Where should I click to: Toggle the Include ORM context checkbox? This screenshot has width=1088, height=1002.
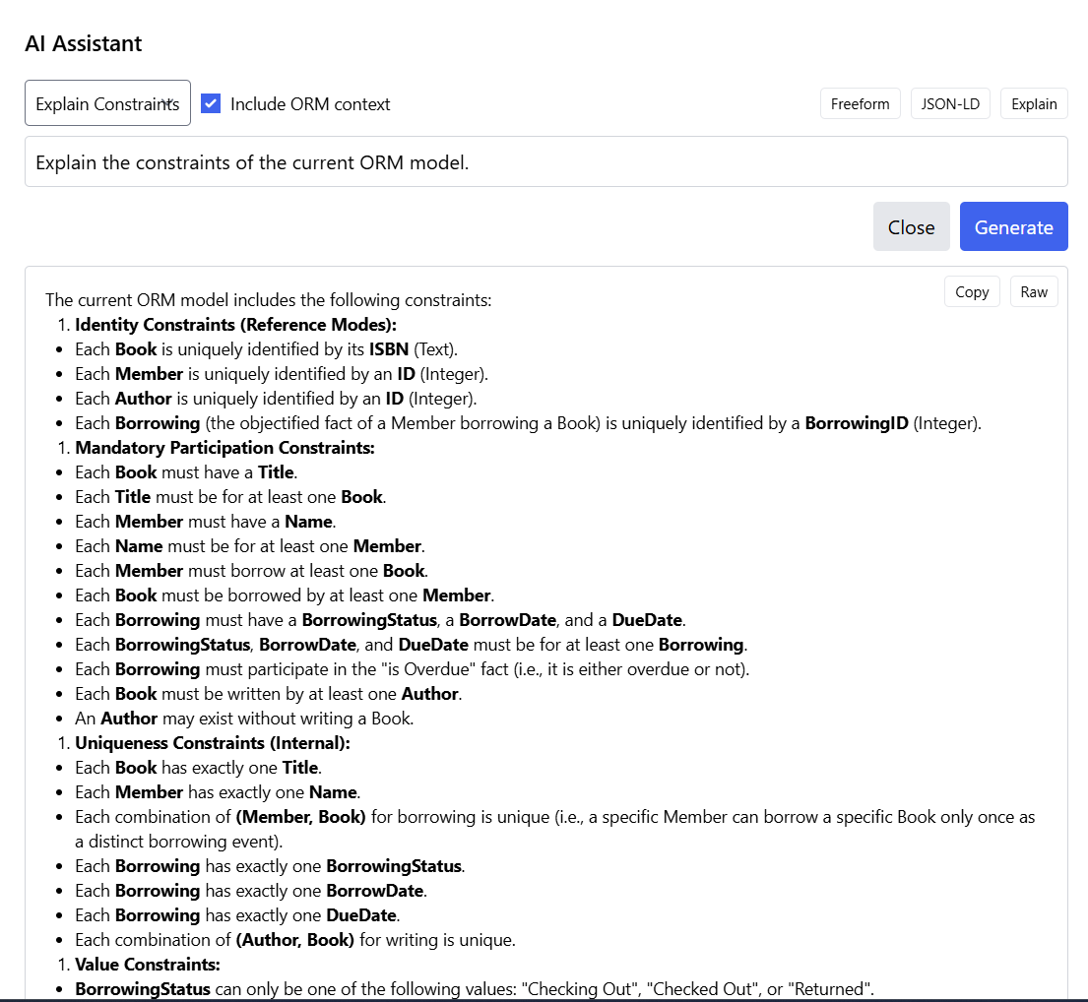(x=211, y=103)
